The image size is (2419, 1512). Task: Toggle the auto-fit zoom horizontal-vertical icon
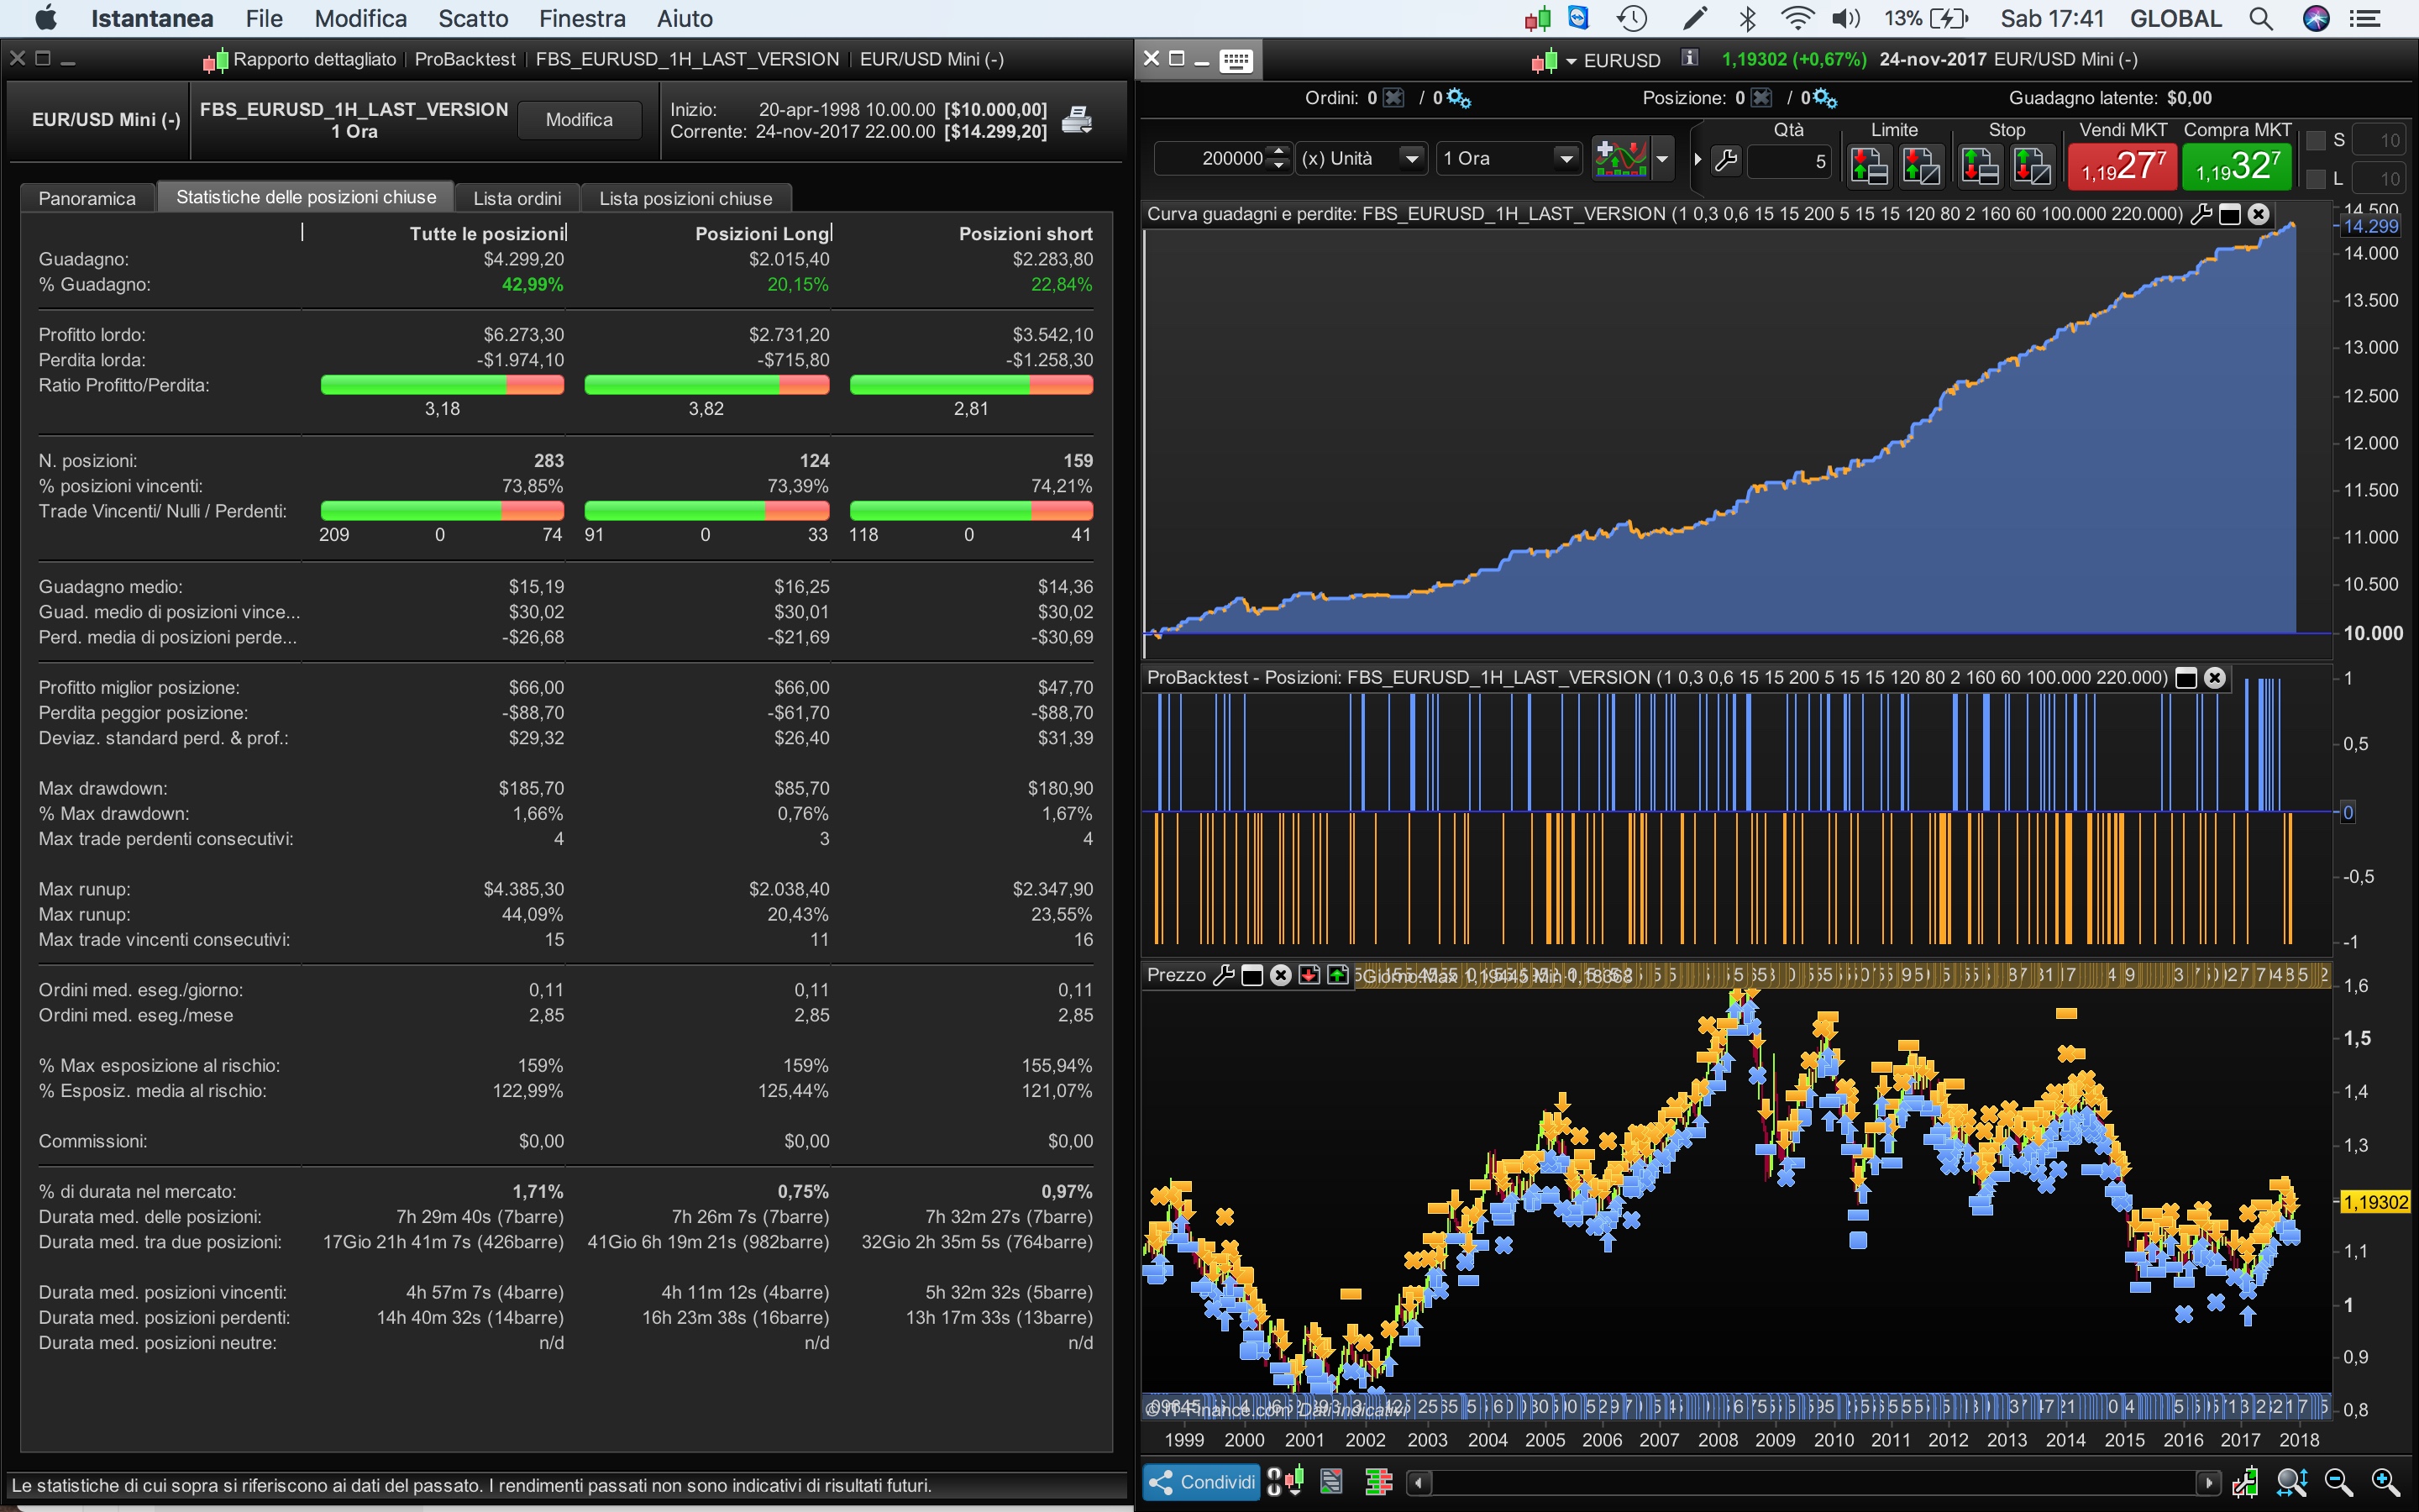click(2291, 1482)
